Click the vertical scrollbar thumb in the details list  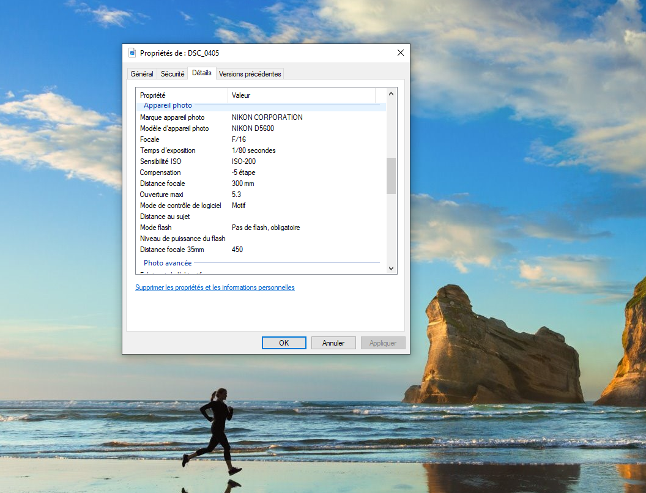pos(391,176)
